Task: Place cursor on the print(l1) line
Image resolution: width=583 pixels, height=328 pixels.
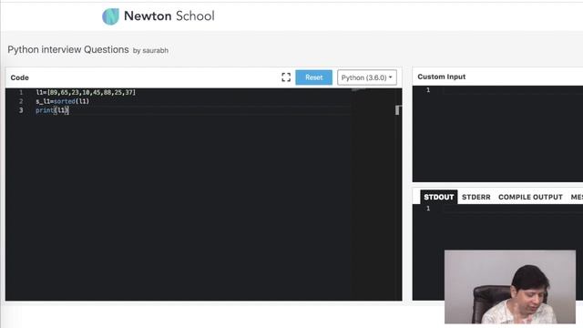Action: (x=53, y=110)
